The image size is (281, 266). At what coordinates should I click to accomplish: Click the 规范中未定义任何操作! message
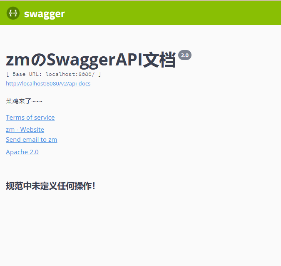(x=50, y=186)
